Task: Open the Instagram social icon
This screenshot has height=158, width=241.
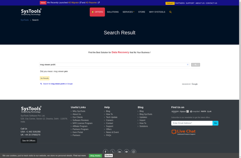Action: point(133,152)
